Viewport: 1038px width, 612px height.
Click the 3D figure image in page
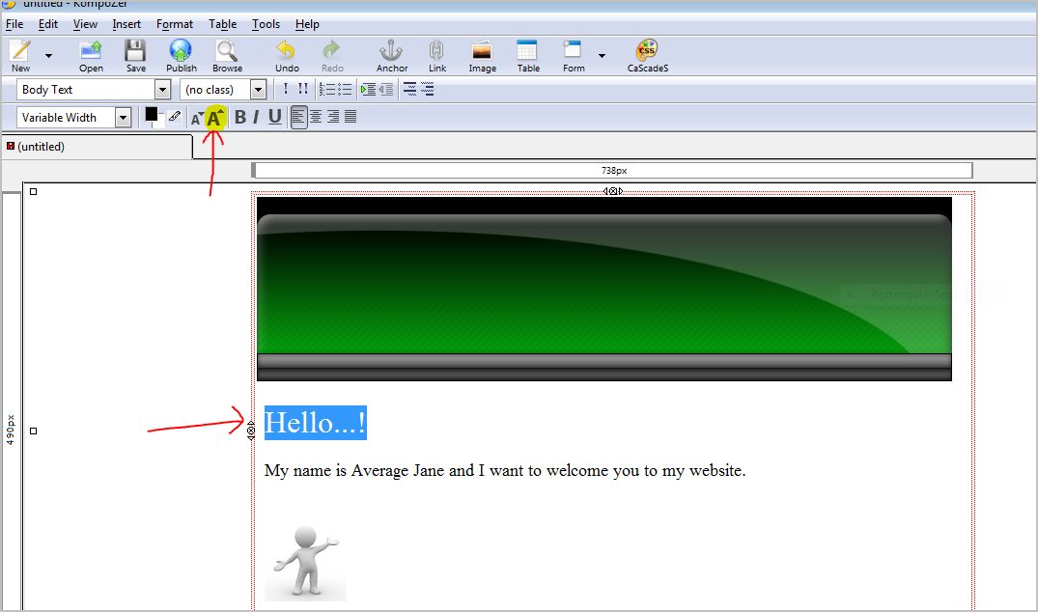pyautogui.click(x=304, y=562)
